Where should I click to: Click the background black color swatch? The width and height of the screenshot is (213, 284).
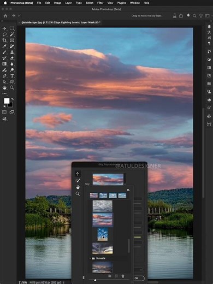coord(11,105)
